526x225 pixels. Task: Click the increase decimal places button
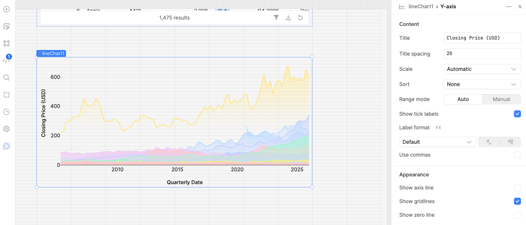point(510,142)
